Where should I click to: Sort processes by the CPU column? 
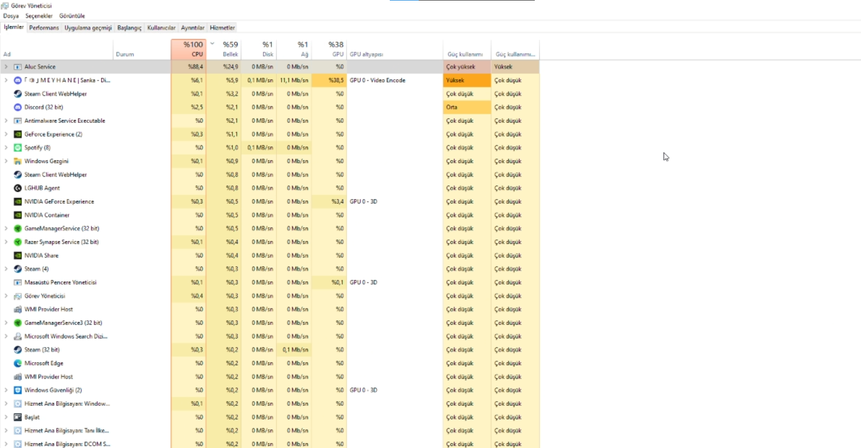pos(188,49)
